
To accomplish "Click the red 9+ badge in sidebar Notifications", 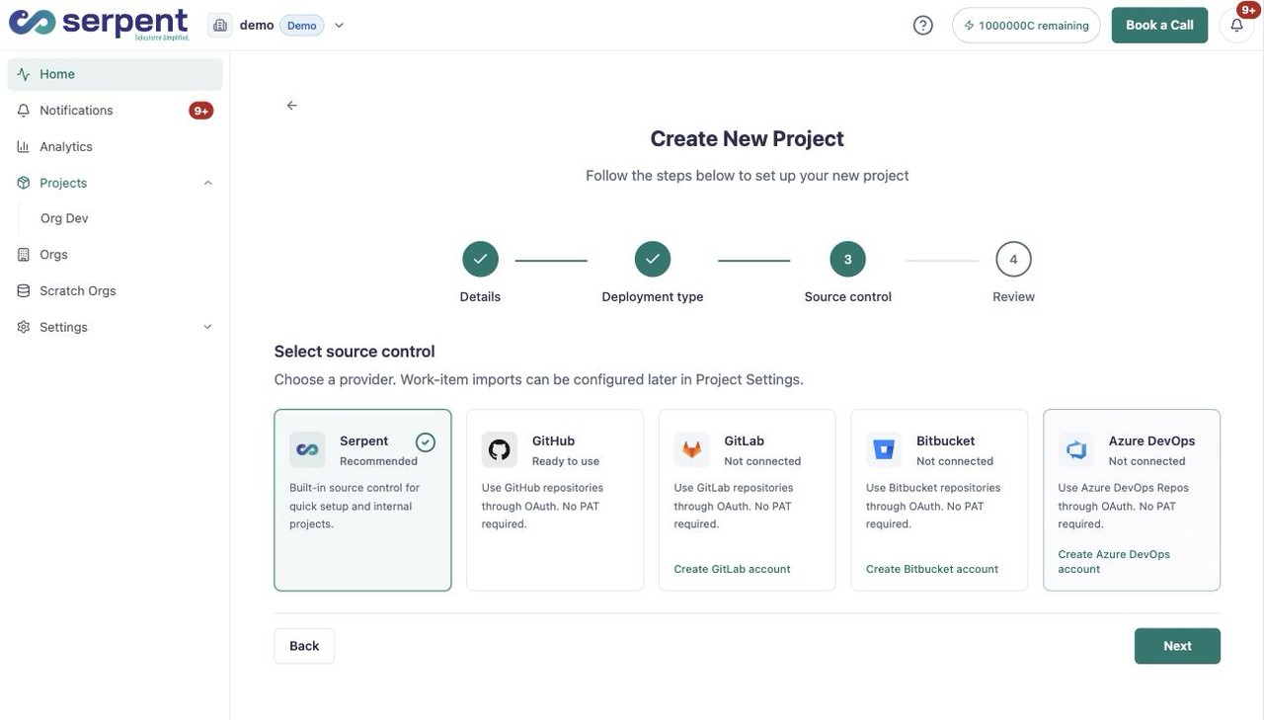I will pos(201,111).
